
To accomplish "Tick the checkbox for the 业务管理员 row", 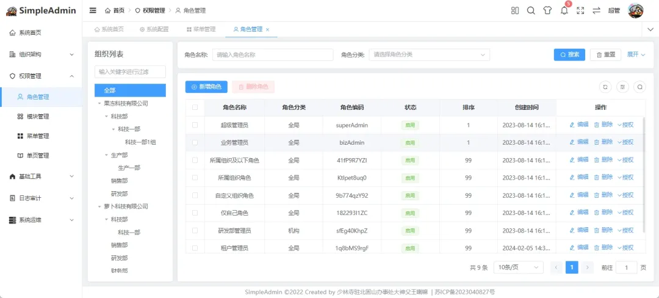I will [x=195, y=142].
